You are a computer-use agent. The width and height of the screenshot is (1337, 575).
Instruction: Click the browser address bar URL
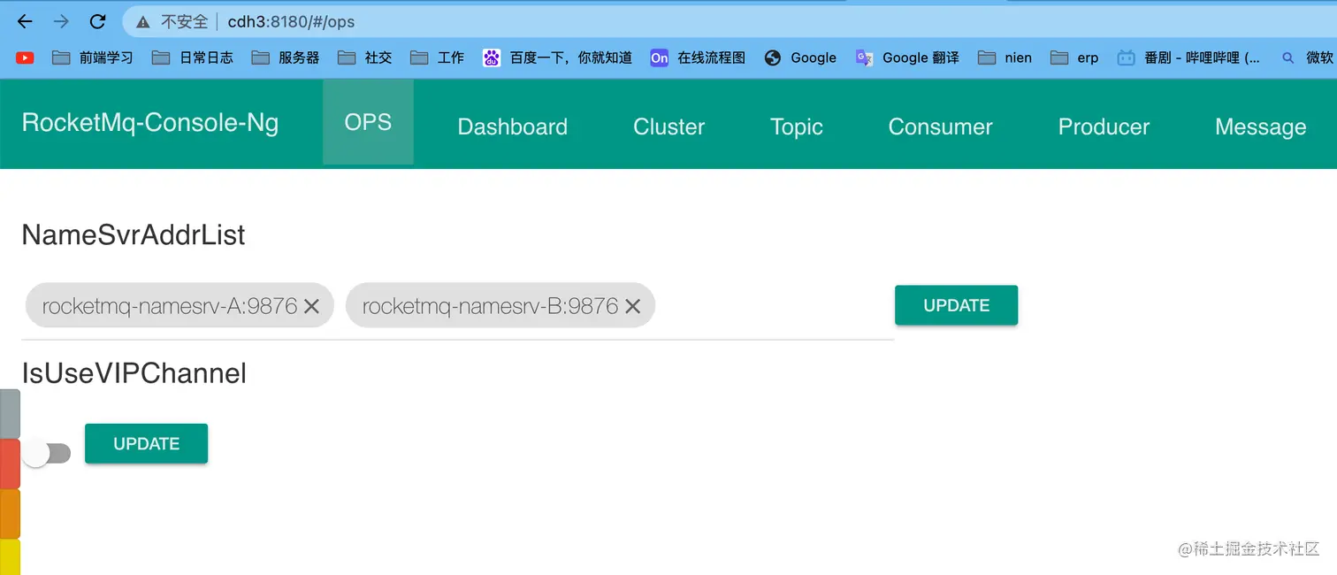coord(292,21)
